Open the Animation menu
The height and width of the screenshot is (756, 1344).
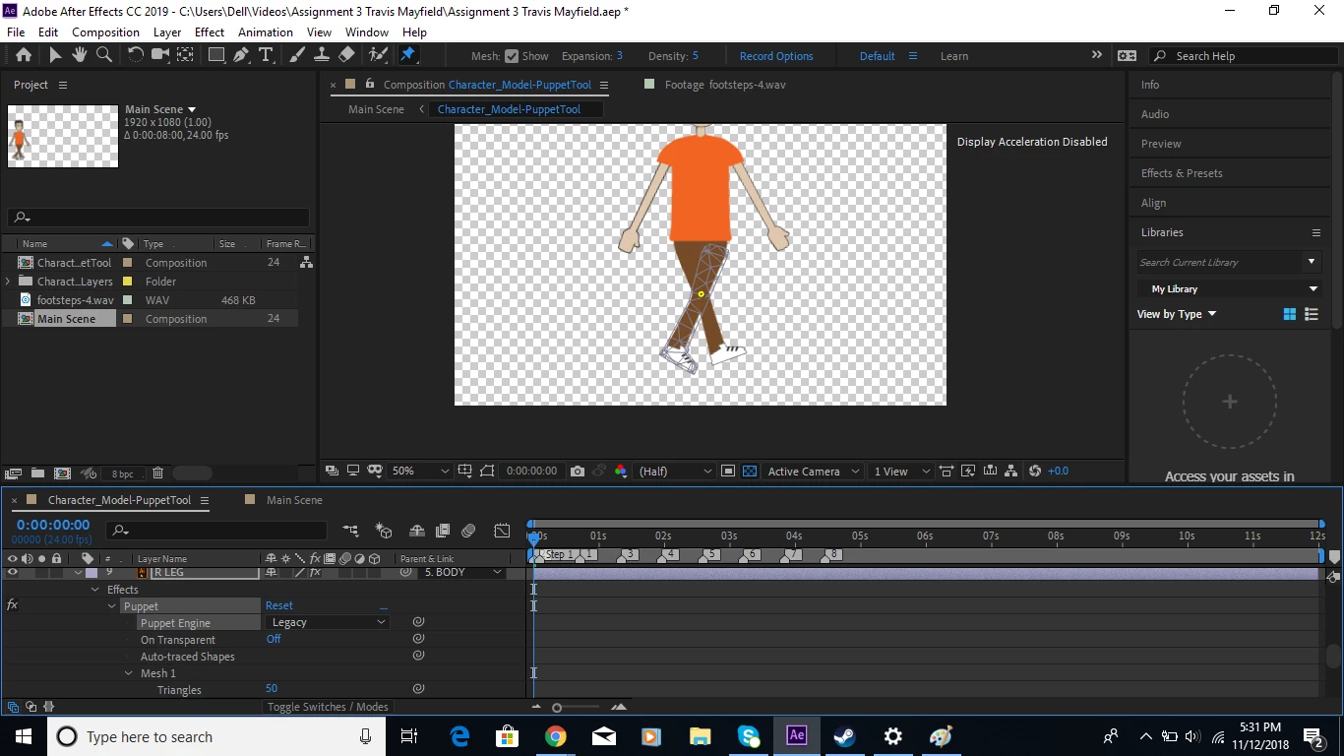click(266, 32)
